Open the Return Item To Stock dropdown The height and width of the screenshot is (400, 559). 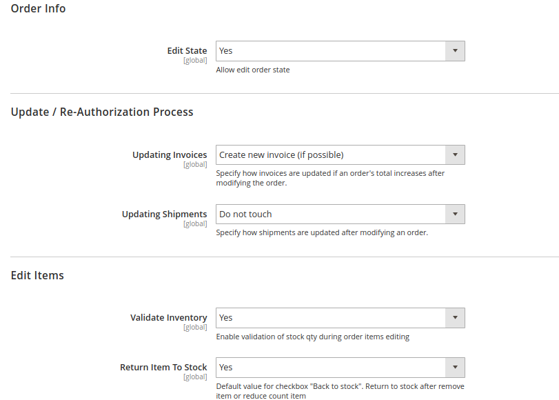click(x=340, y=367)
